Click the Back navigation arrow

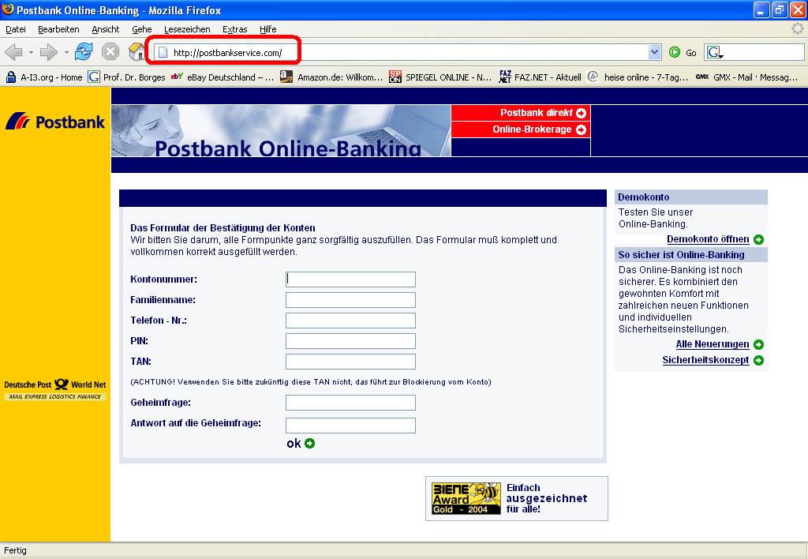pyautogui.click(x=14, y=52)
